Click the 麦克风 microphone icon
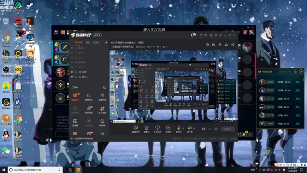The height and width of the screenshot is (173, 307). click(178, 128)
